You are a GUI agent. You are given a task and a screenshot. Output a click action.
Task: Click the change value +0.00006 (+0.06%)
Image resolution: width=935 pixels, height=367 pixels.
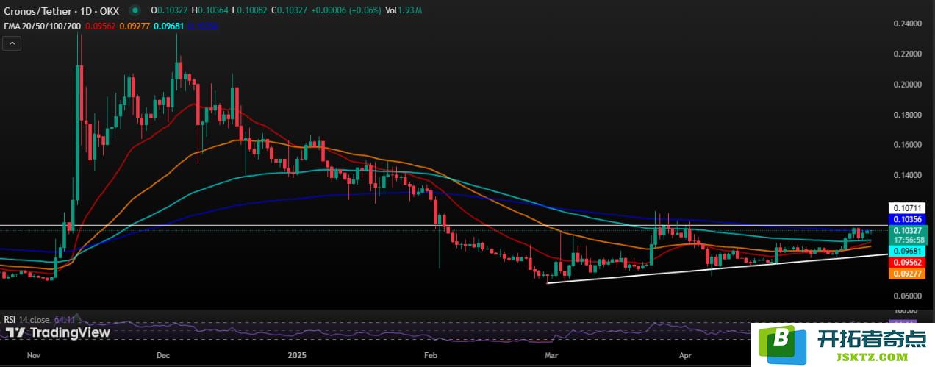pos(345,10)
